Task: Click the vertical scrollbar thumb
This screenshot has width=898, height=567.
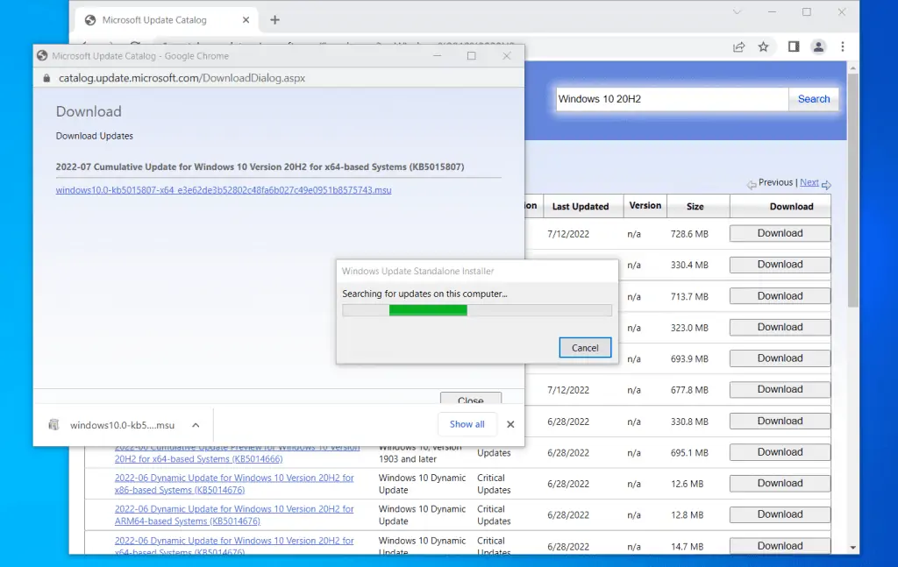Action: (852, 190)
